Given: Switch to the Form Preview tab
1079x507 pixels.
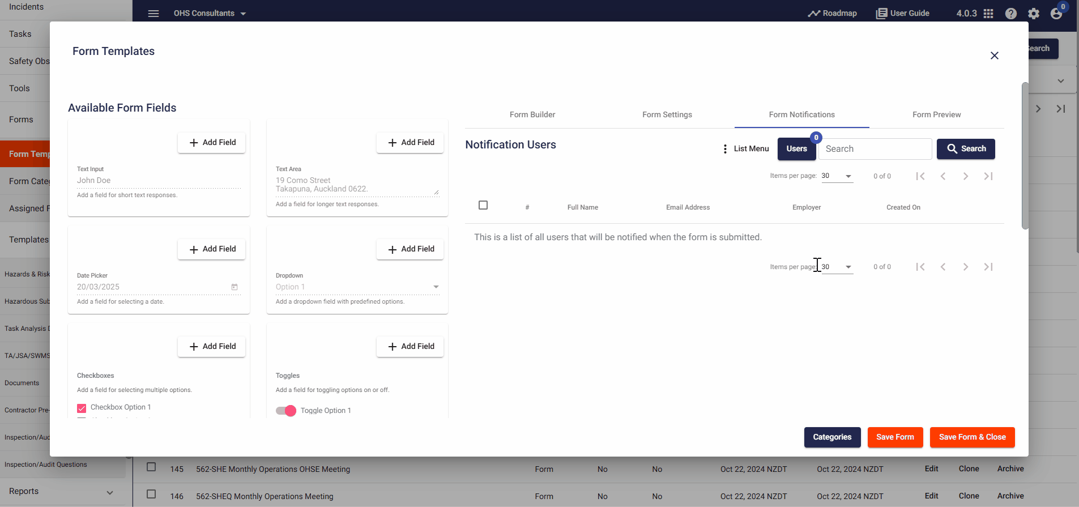Looking at the screenshot, I should click(937, 114).
